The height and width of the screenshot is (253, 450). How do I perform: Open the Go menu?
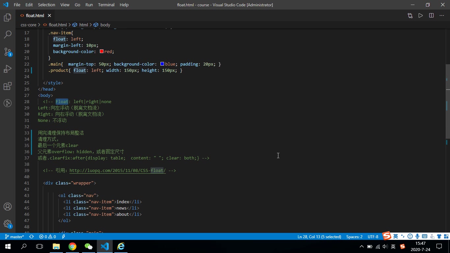pyautogui.click(x=77, y=5)
